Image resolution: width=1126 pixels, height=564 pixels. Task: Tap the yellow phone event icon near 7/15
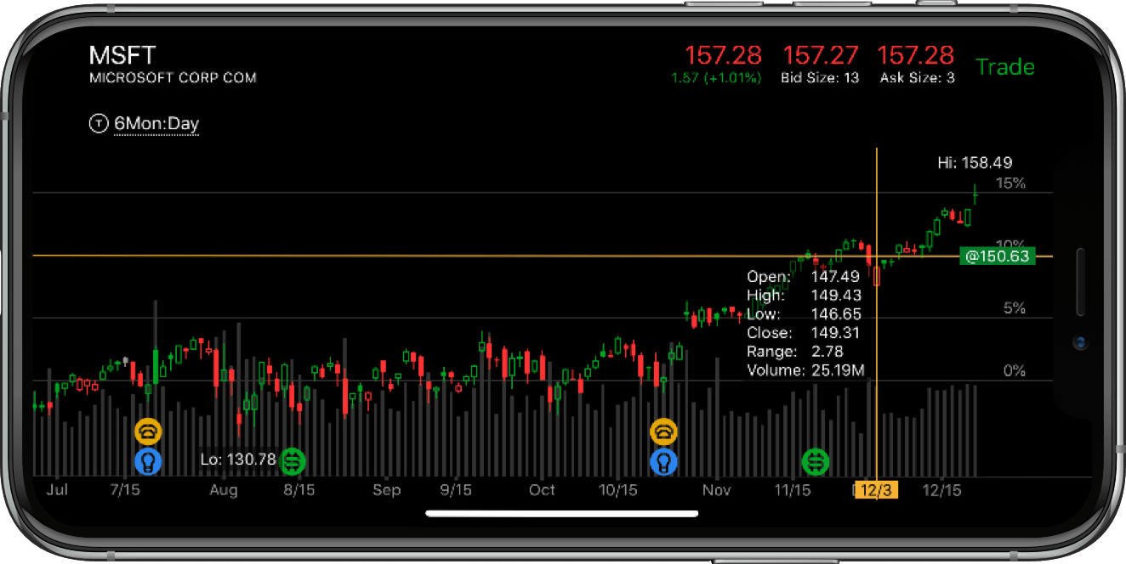coord(148,431)
